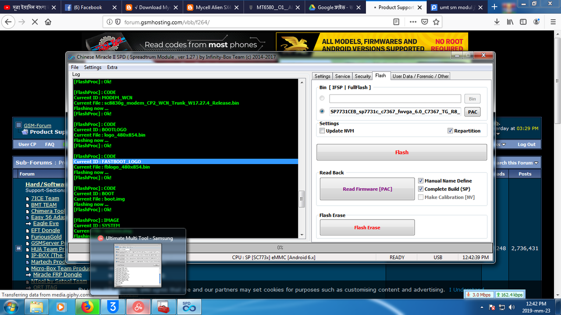Click the 0% flashing progress bar
Viewport: 561px width, 315px height.
click(x=280, y=248)
